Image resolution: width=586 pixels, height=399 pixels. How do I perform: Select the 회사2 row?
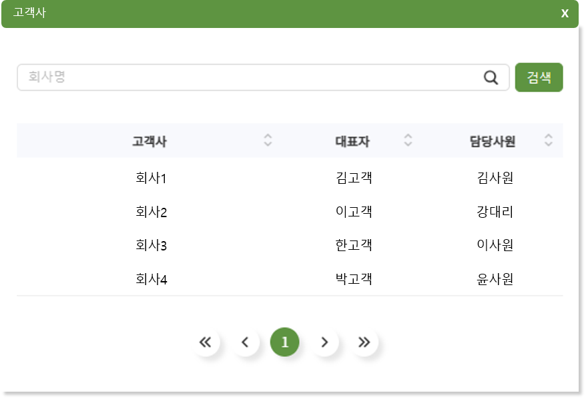coord(290,211)
